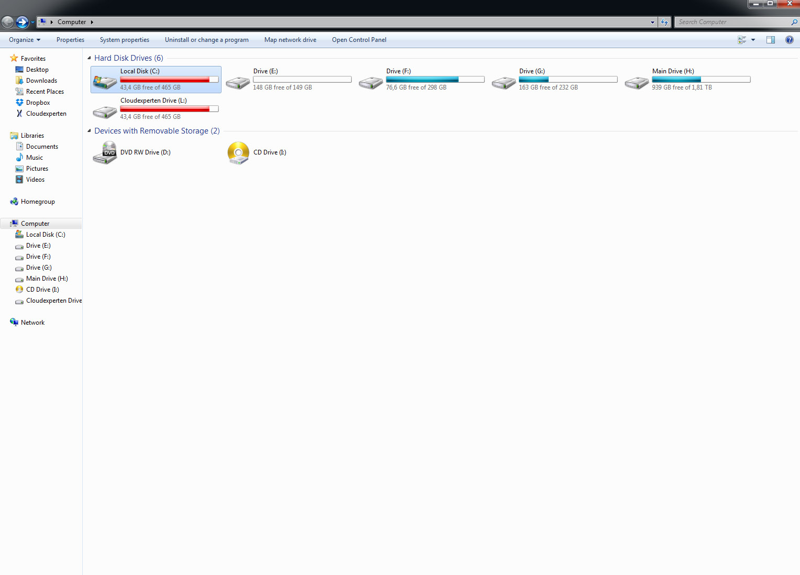Select the Drive (E:) hard disk icon
Viewport: 800px width, 575px height.
tap(238, 82)
